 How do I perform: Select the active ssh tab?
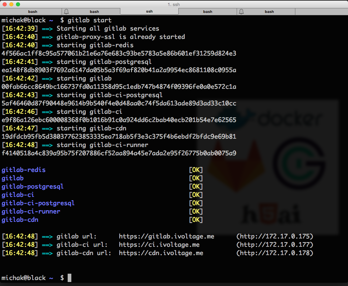(149, 11)
